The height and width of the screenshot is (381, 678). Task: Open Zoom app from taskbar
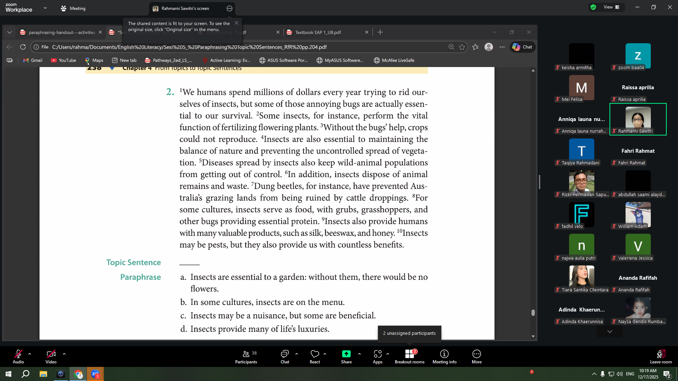[95, 374]
